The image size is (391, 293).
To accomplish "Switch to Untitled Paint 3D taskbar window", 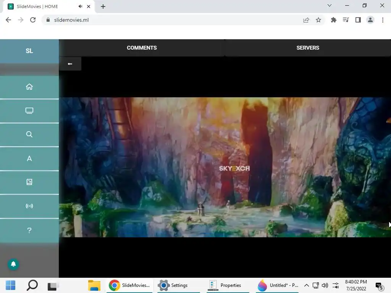I will coord(277,285).
